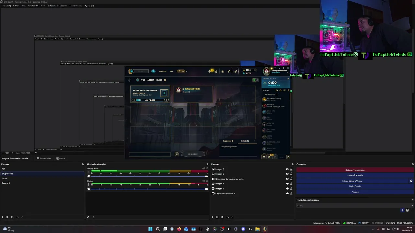Open scene filters icon in the Escenas toolbar
Image resolution: width=415 pixels, height=233 pixels.
pyautogui.click(x=12, y=217)
